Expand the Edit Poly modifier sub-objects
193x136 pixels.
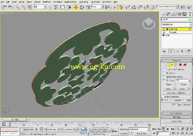coord(167,29)
